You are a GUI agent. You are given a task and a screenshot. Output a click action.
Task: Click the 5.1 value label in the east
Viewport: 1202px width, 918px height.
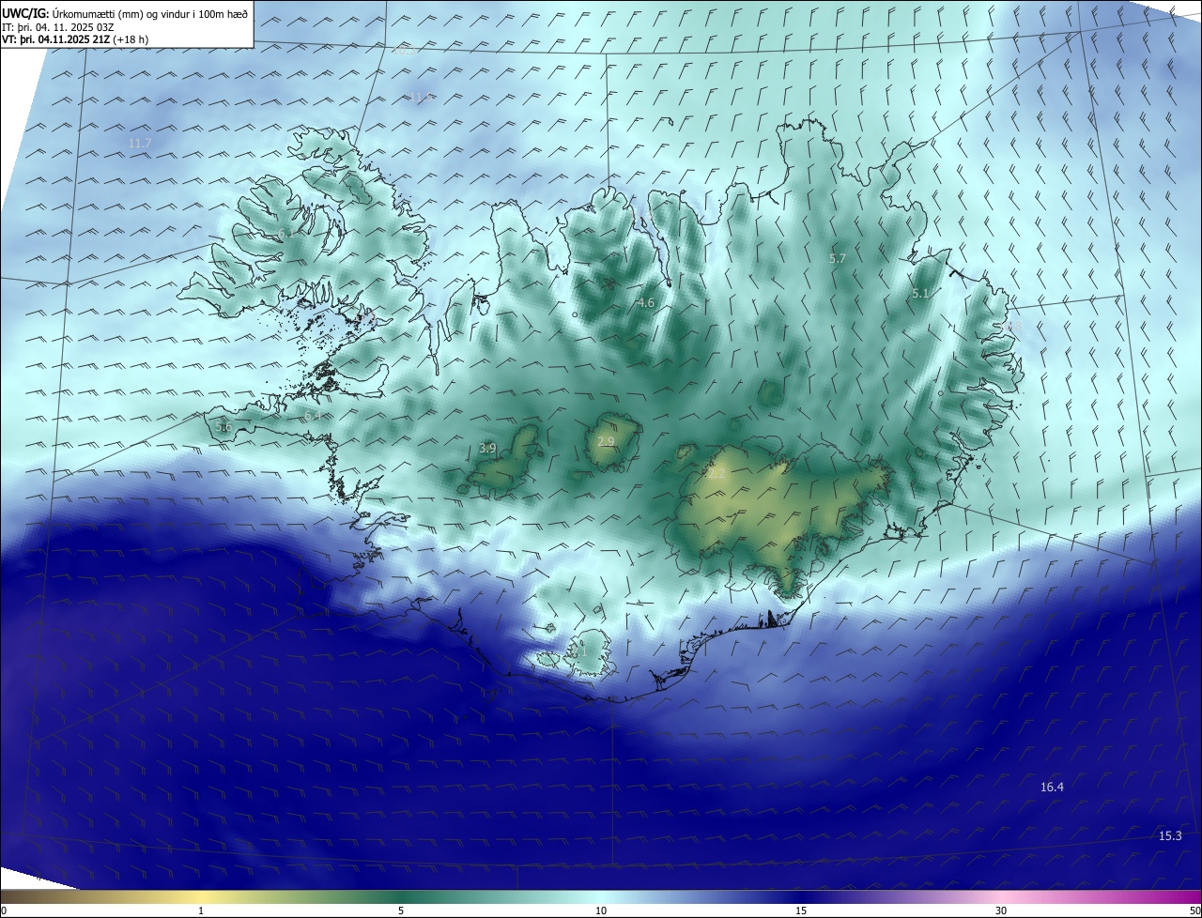click(920, 294)
